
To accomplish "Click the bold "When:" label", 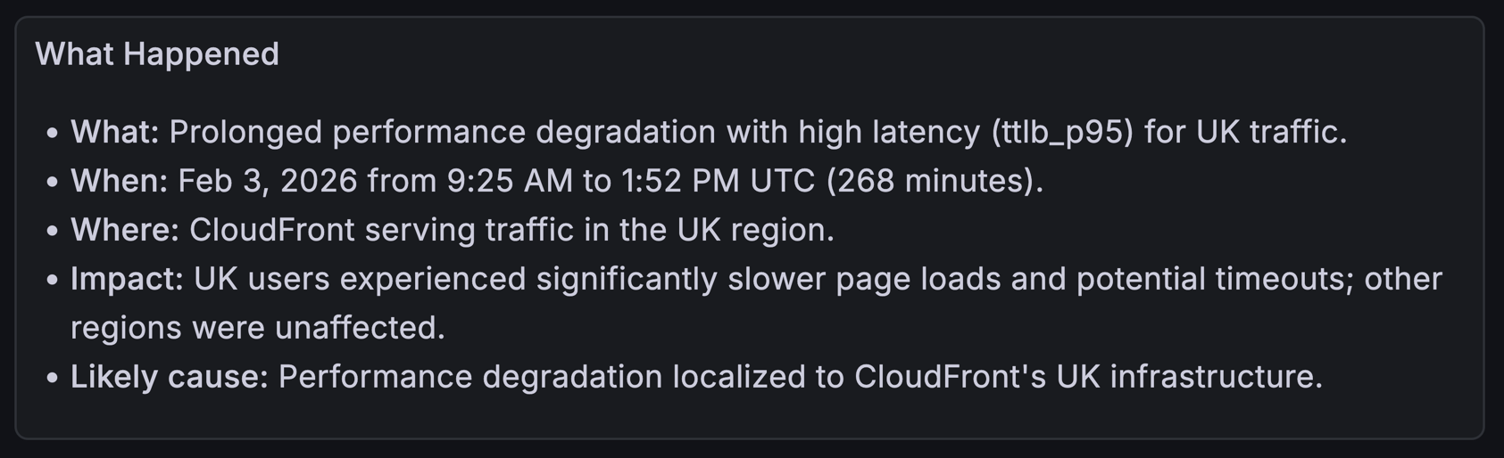I will tap(119, 181).
